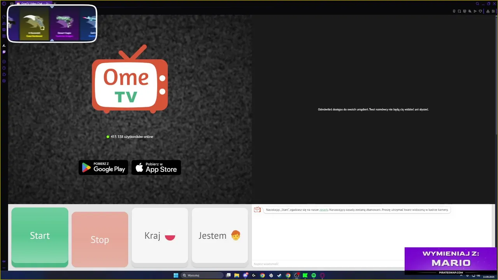The height and width of the screenshot is (280, 498).
Task: Open the easy setup sliders icon
Action: click(493, 11)
